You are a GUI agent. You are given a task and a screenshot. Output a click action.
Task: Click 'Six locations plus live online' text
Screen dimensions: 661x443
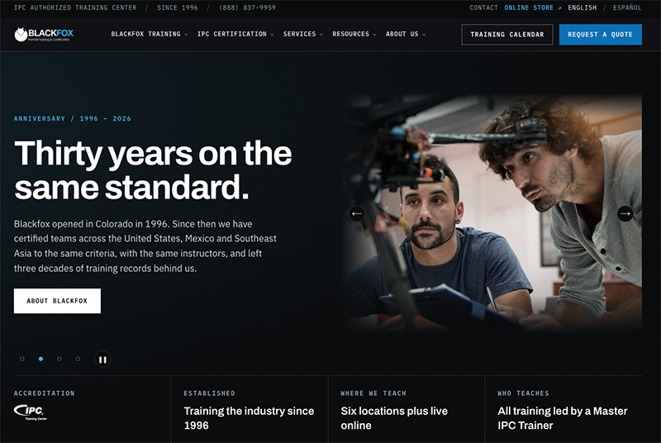click(394, 418)
